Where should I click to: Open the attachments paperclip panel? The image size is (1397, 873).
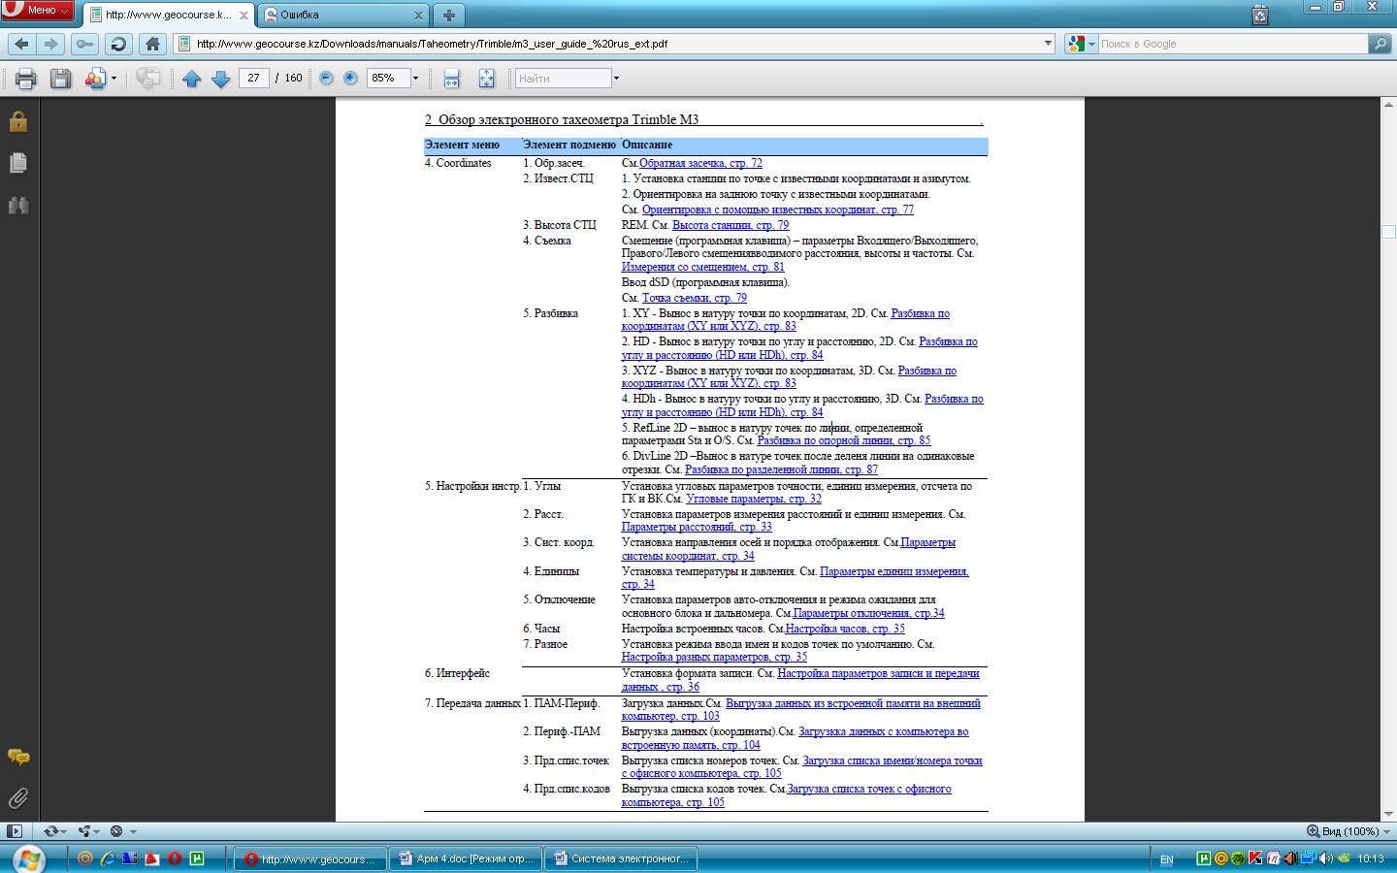click(x=17, y=798)
